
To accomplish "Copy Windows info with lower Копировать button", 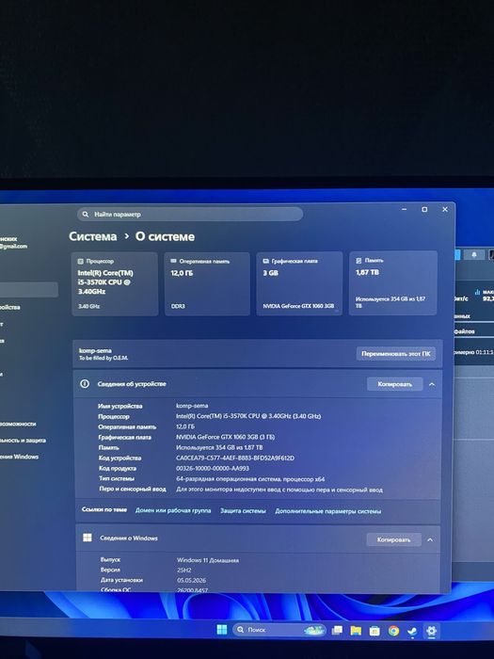I will 393,539.
